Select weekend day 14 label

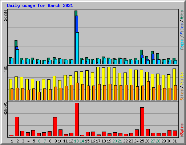coord(82,141)
